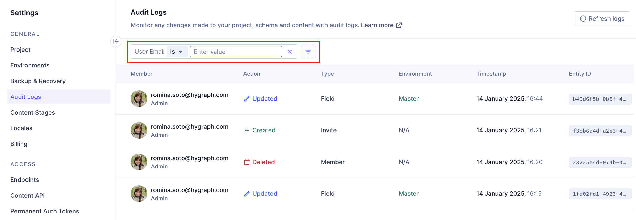
Task: Navigate to Permanent Auth Tokens
Action: coord(44,211)
